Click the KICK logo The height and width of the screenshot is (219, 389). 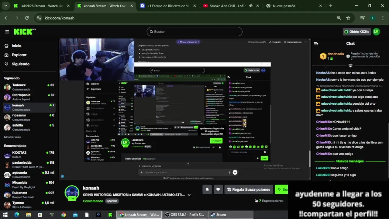[25, 32]
